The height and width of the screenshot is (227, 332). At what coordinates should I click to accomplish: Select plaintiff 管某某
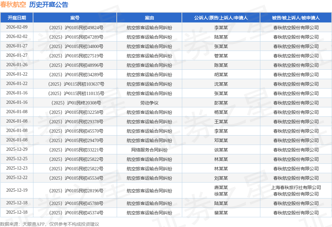click(221, 56)
